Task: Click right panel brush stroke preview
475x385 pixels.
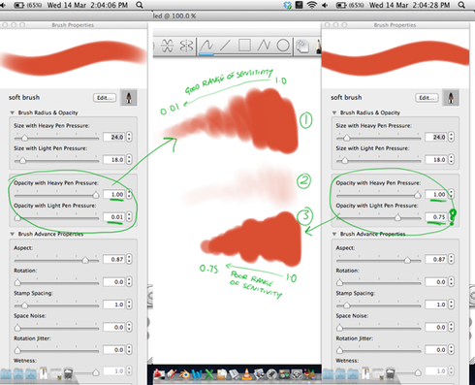Action: 396,59
